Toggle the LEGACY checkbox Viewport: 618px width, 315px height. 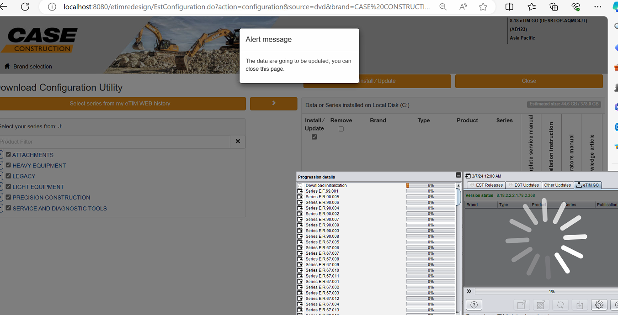pyautogui.click(x=8, y=175)
